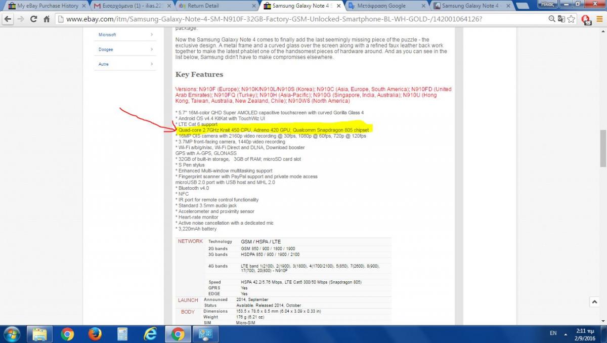Close the Return Detail tab

(253, 6)
